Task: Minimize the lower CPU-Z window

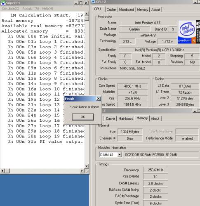Action: (x=195, y=111)
